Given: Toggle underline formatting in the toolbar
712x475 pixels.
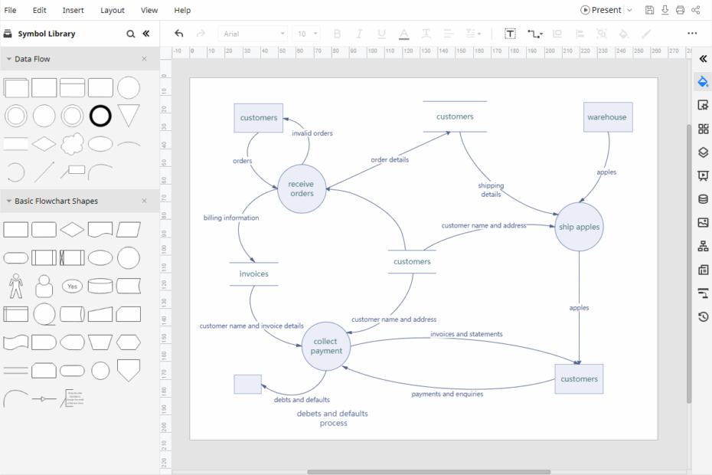Looking at the screenshot, I should tap(380, 34).
